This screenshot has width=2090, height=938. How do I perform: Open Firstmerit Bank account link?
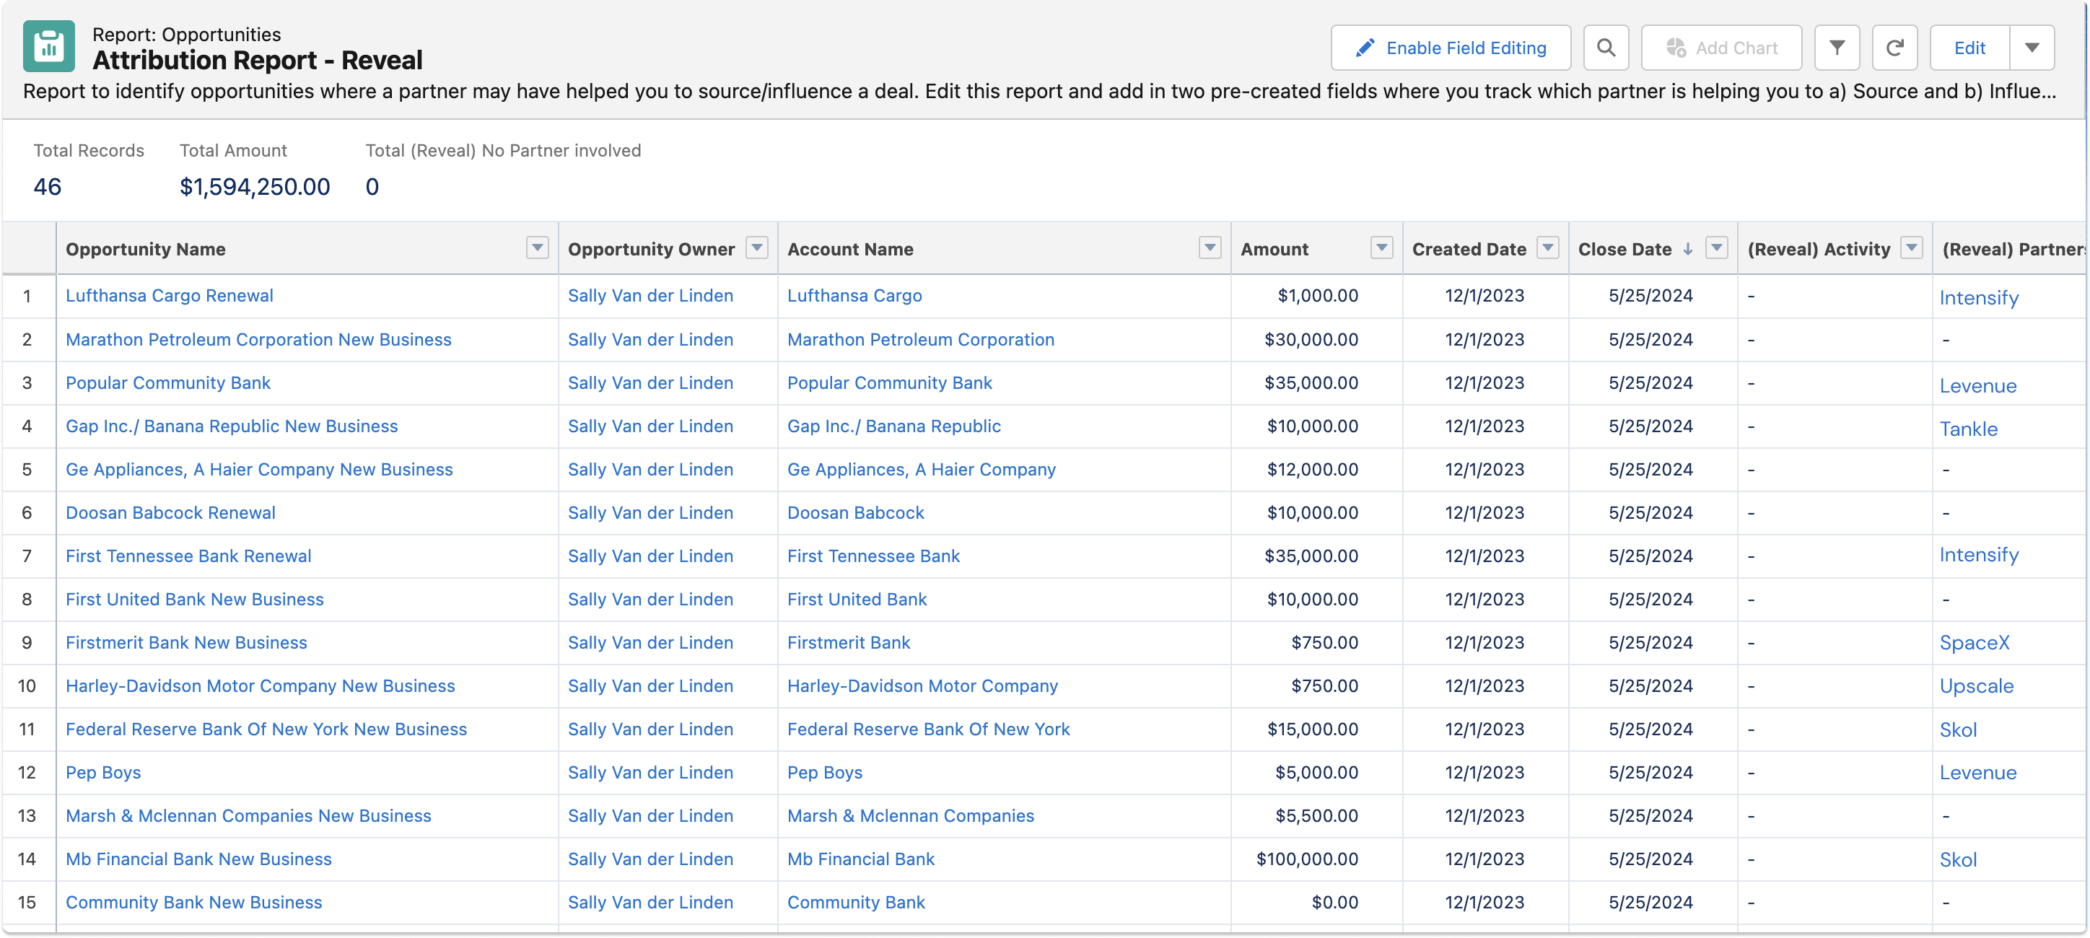pos(849,643)
